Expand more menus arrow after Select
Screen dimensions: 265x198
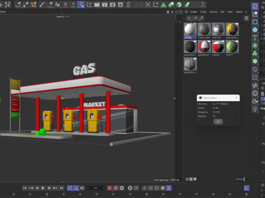coord(246,12)
